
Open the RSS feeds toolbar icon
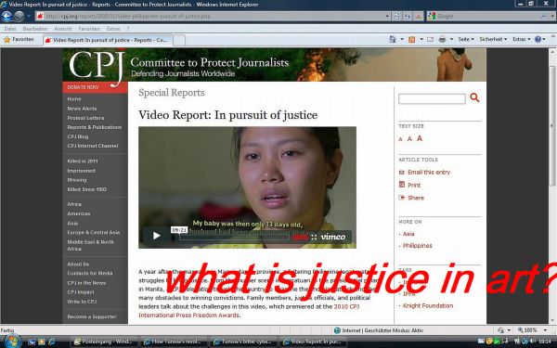click(x=411, y=39)
